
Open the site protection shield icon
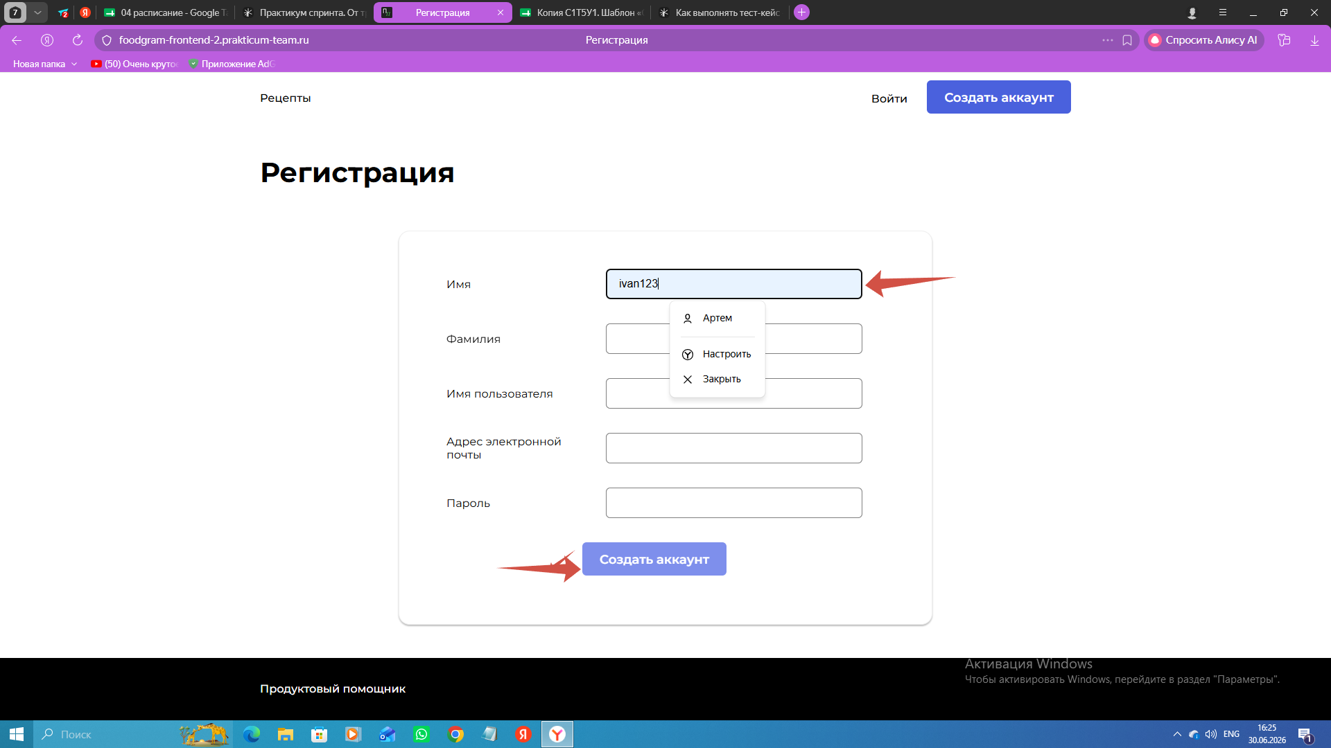pyautogui.click(x=107, y=40)
